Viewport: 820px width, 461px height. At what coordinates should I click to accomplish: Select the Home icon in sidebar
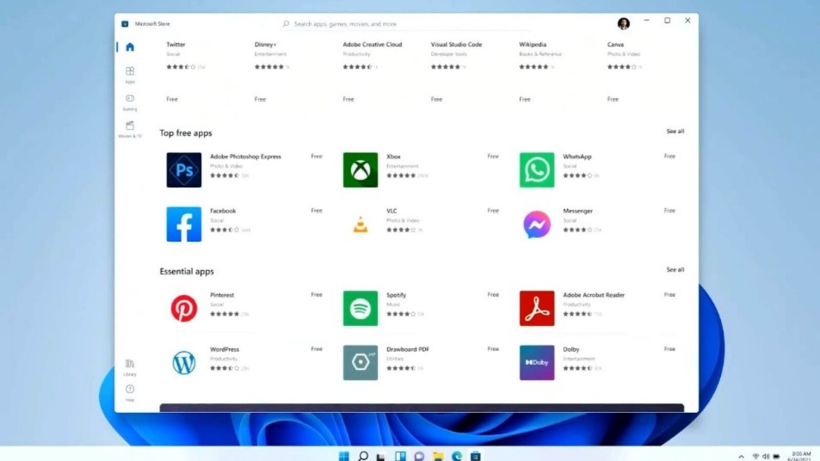point(130,47)
